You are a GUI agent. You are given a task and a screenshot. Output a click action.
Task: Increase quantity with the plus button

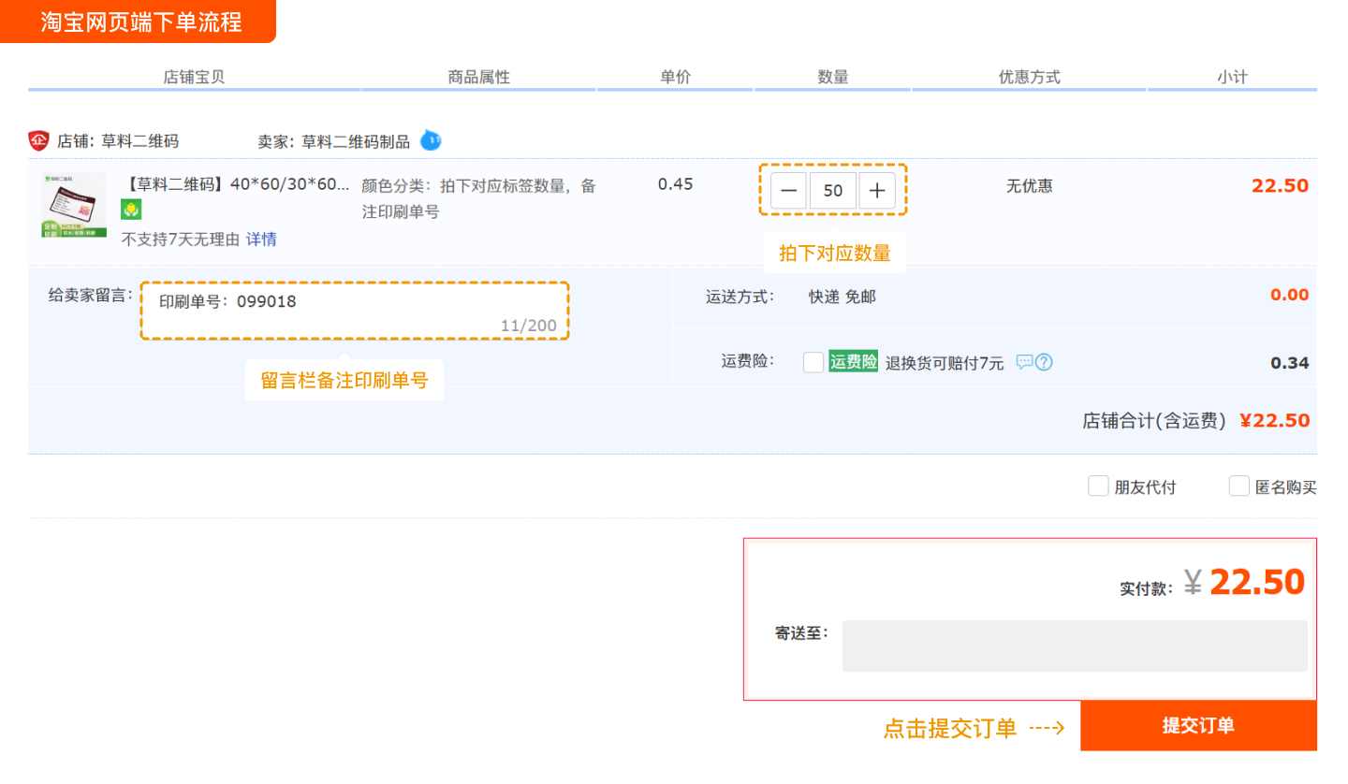[877, 190]
